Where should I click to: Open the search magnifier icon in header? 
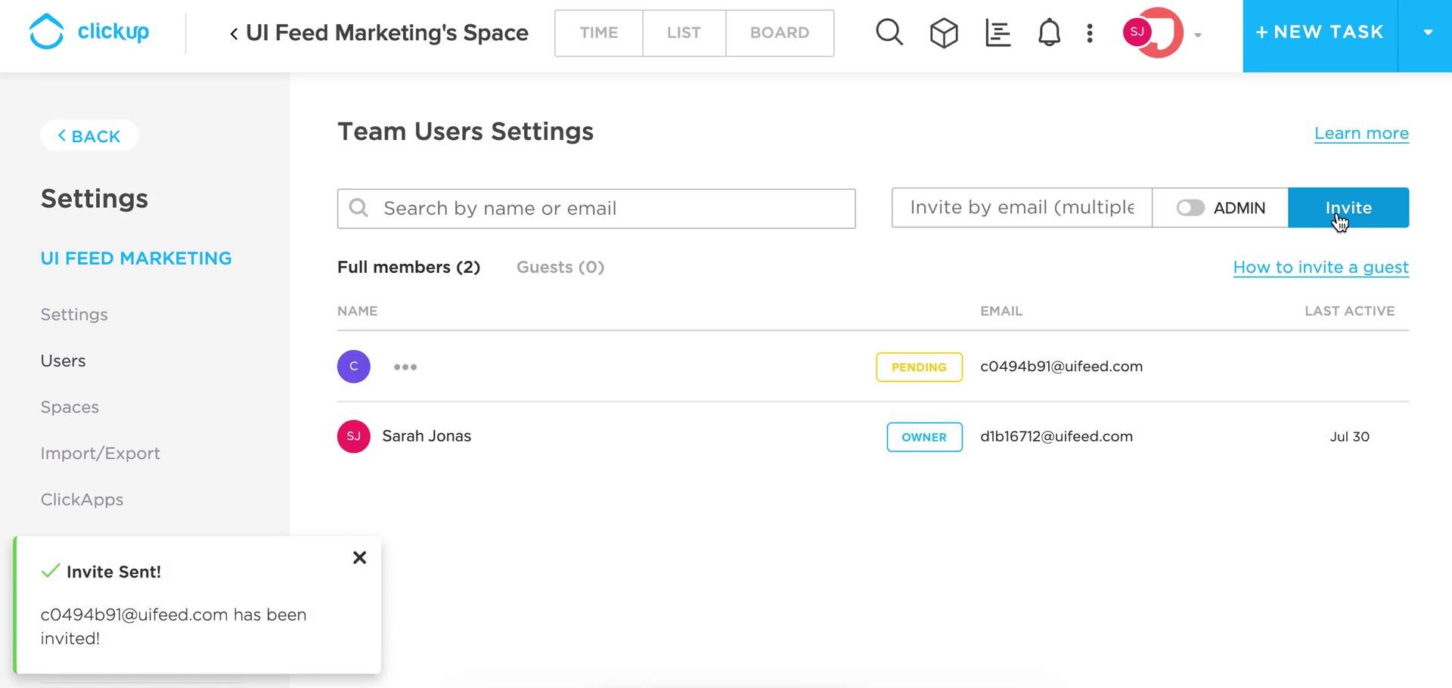point(889,33)
